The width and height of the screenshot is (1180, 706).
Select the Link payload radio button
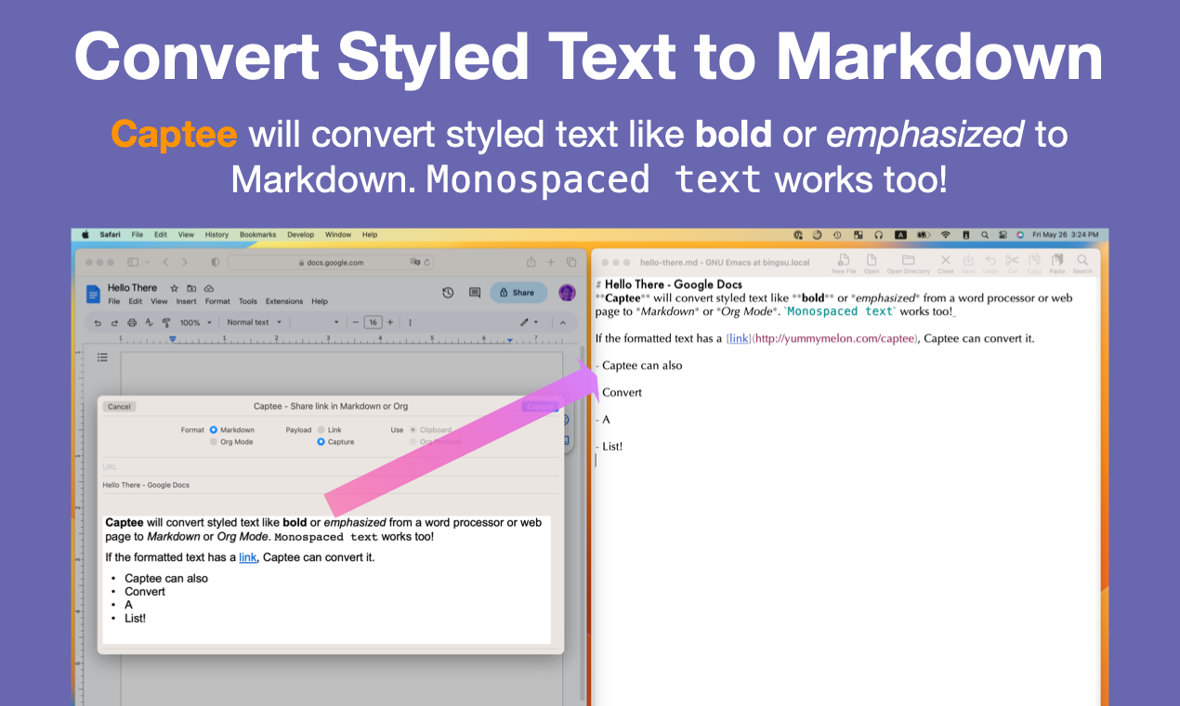tap(321, 430)
